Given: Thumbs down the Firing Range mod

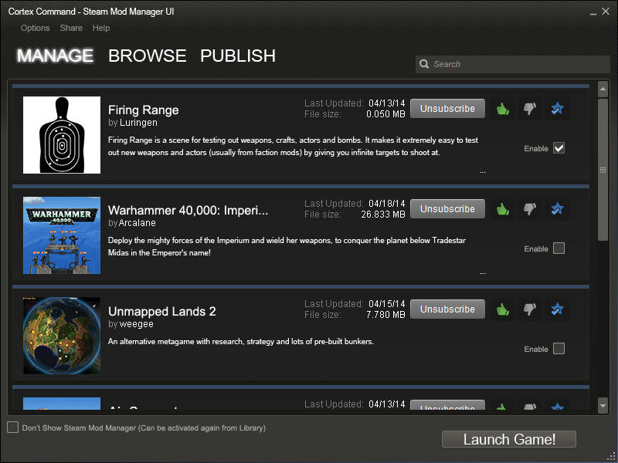Looking at the screenshot, I should coord(530,109).
